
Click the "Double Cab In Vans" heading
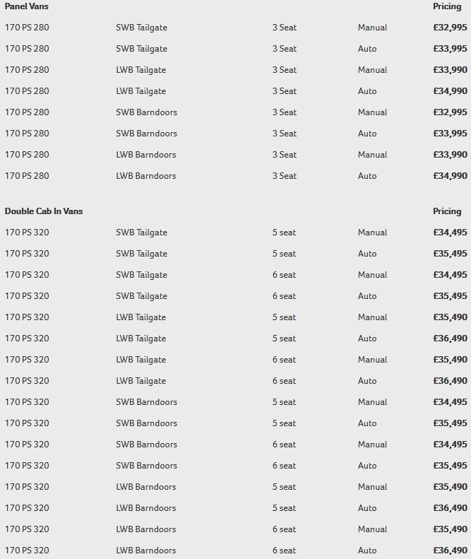44,211
